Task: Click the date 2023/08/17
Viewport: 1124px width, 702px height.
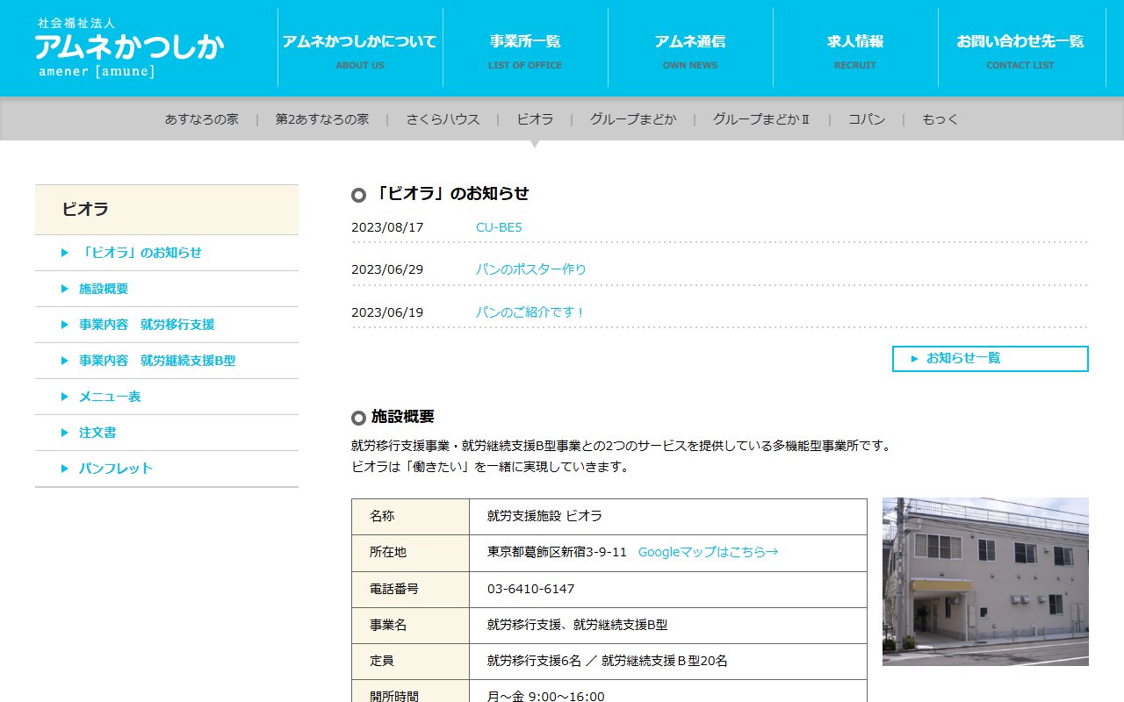Action: pos(387,227)
